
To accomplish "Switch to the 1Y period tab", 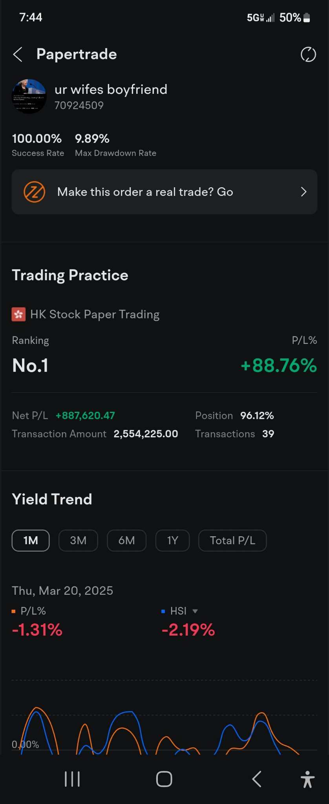I will point(172,541).
